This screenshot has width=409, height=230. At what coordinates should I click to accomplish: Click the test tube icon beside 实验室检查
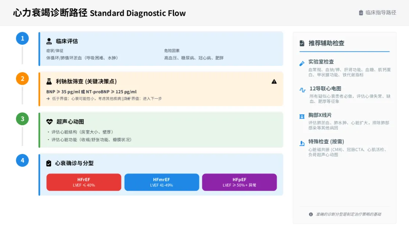click(302, 64)
